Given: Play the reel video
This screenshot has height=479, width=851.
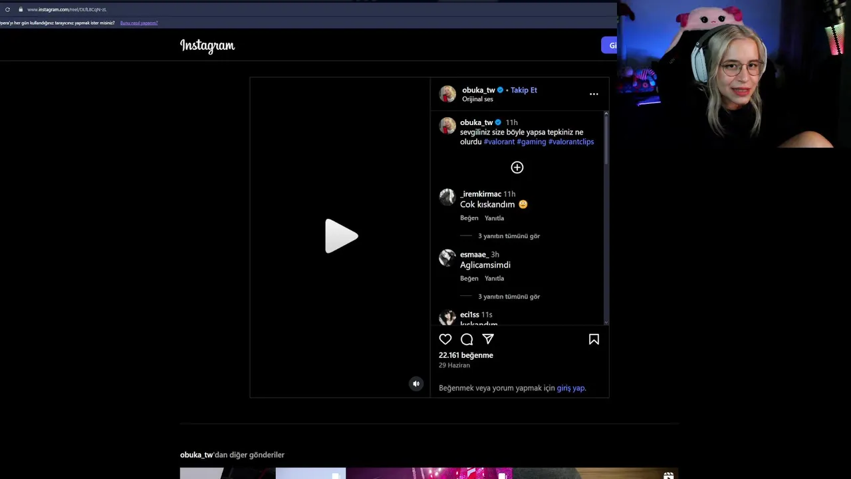Looking at the screenshot, I should click(341, 236).
